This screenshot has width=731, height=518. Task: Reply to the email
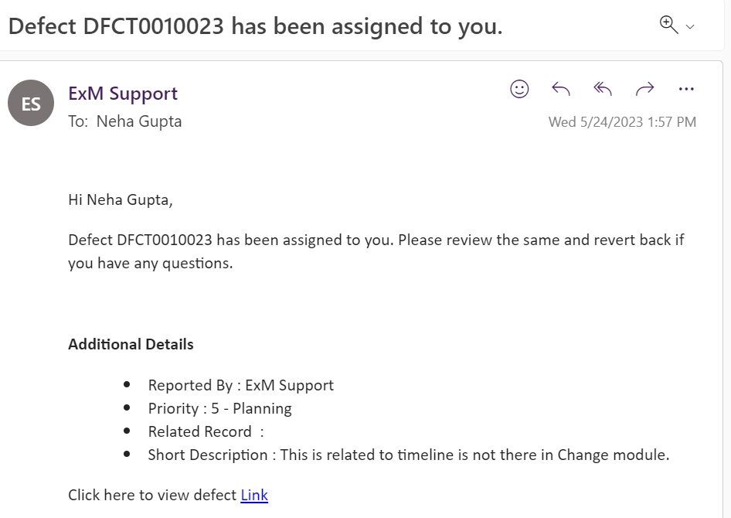click(x=561, y=89)
